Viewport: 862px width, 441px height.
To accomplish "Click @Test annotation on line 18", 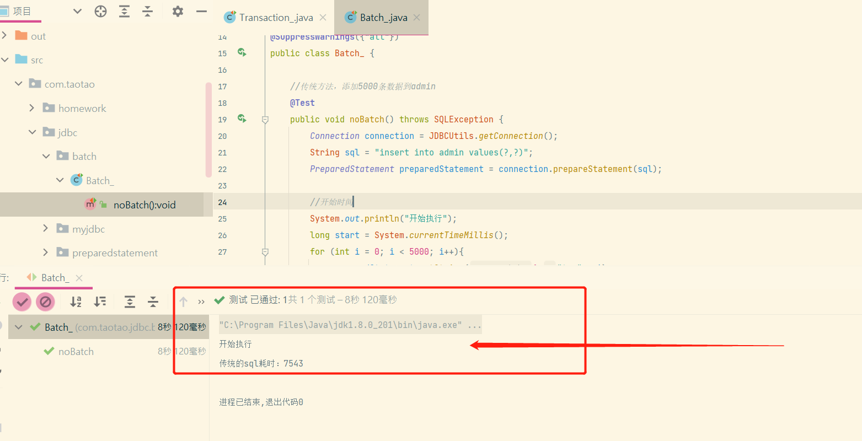I will click(302, 103).
